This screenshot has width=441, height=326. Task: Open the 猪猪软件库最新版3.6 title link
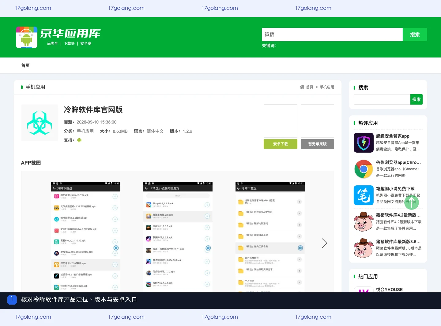tap(398, 242)
